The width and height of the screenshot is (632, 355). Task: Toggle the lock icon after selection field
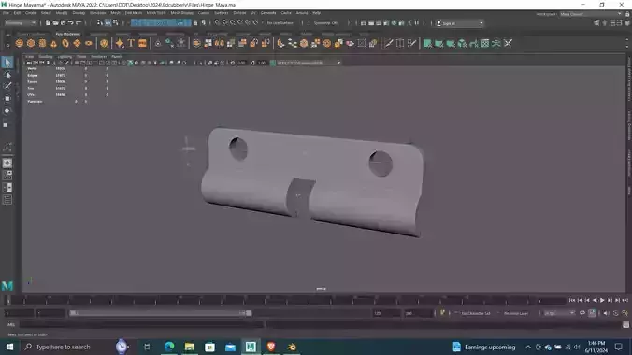195,23
